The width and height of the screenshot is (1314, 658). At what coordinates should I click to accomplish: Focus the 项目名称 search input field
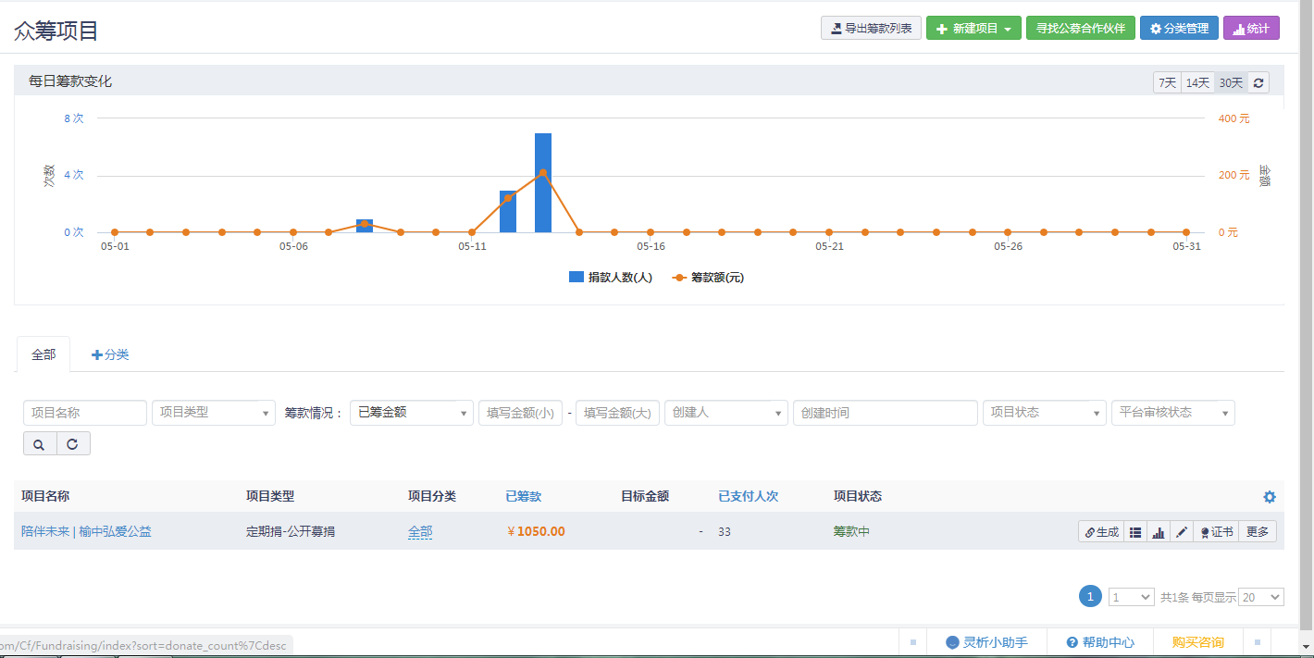pos(85,413)
